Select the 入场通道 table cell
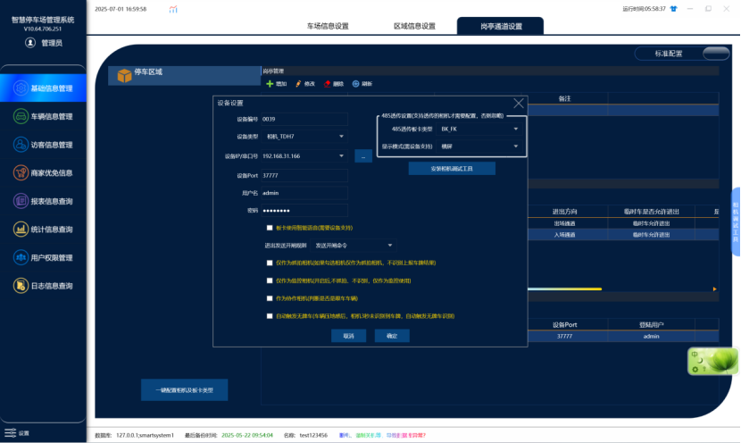741x443 pixels. [x=564, y=235]
